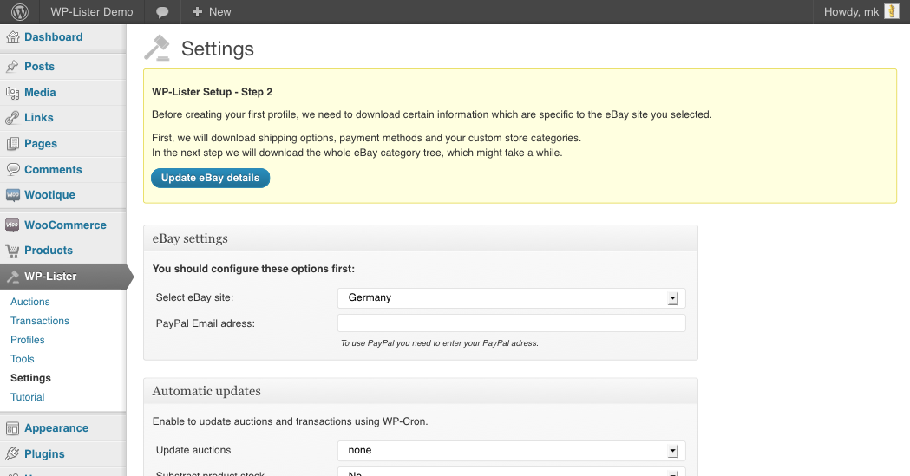The width and height of the screenshot is (910, 476).
Task: Click the Wootique woo icon
Action: point(12,195)
